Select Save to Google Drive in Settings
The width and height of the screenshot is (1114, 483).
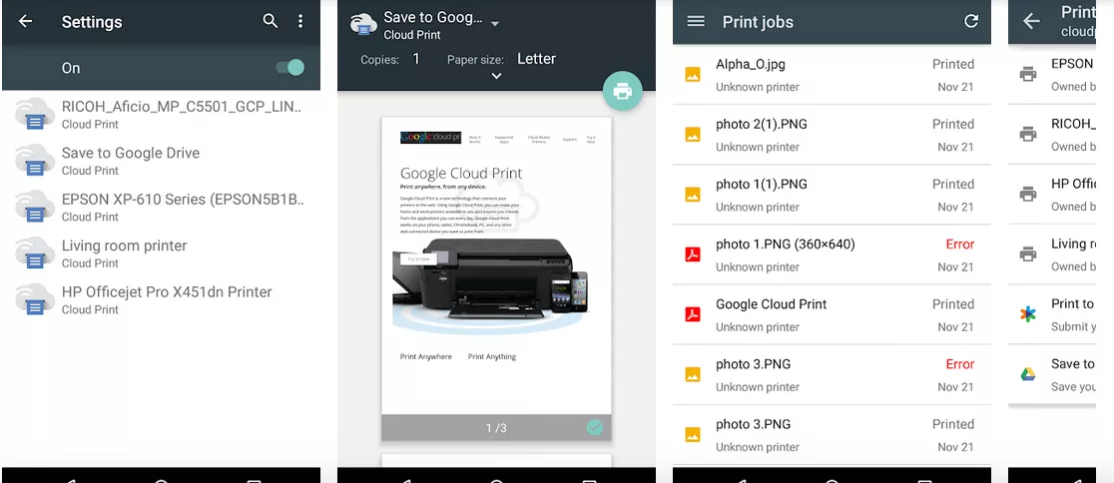click(x=161, y=161)
